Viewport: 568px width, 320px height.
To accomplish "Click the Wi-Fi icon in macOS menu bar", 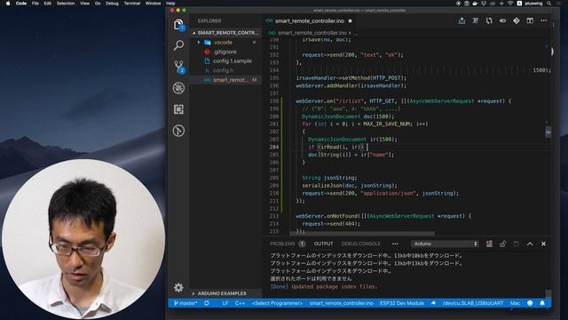I will pos(510,4).
